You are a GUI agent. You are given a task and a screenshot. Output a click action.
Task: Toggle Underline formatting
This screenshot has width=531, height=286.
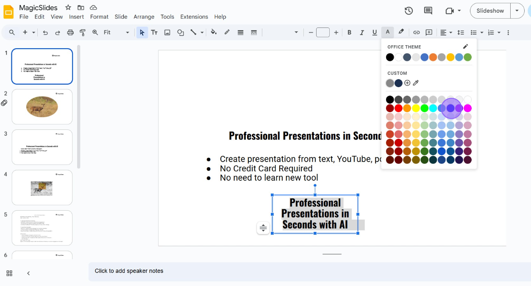[374, 33]
